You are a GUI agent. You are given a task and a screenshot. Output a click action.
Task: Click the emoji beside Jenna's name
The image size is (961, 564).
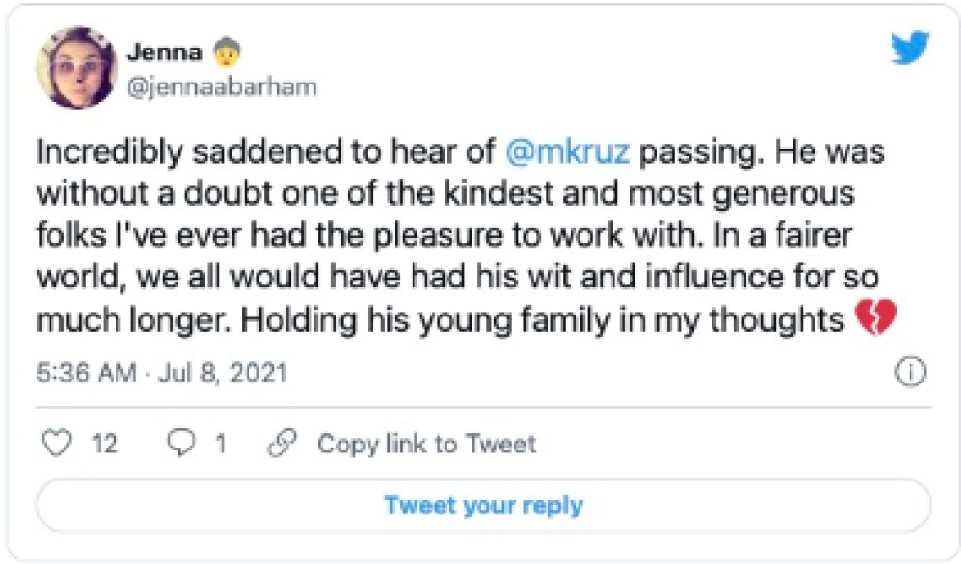click(226, 51)
